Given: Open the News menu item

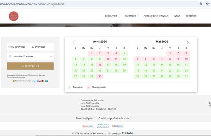Looking at the screenshot, I should tap(177, 16).
